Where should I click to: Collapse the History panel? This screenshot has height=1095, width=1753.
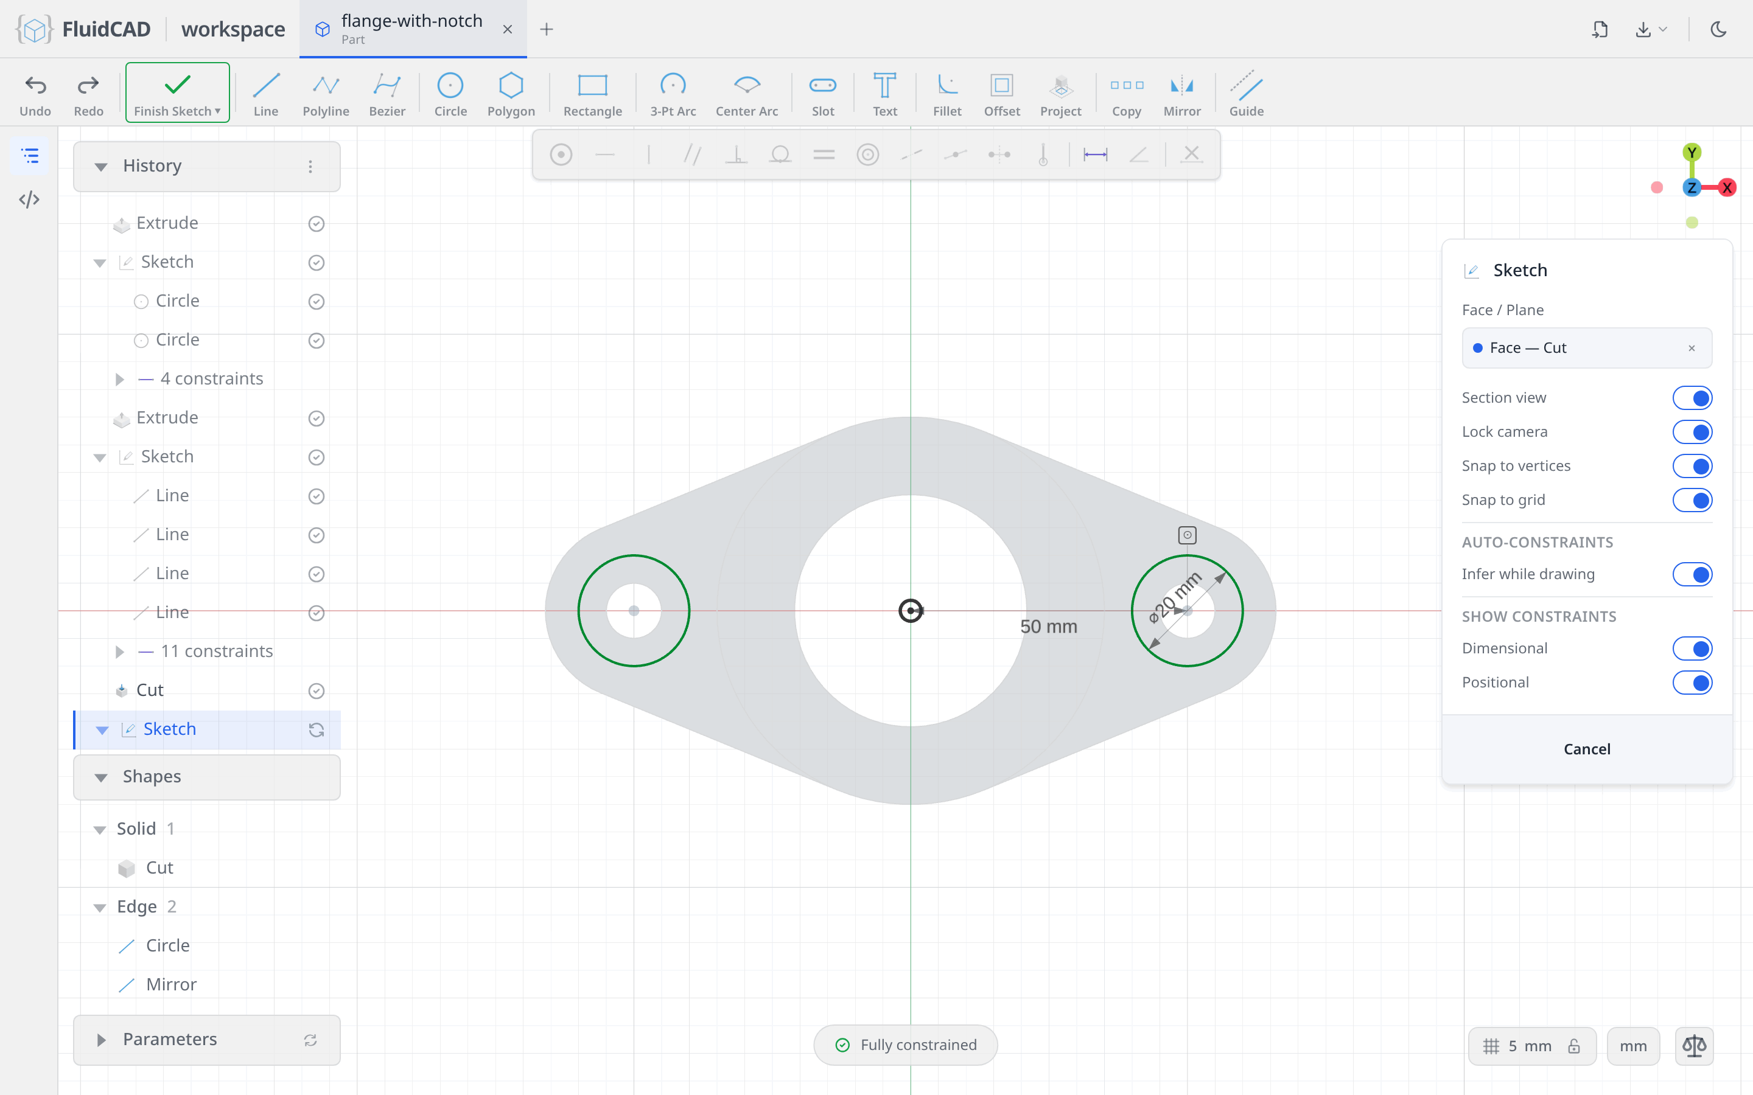(x=100, y=167)
